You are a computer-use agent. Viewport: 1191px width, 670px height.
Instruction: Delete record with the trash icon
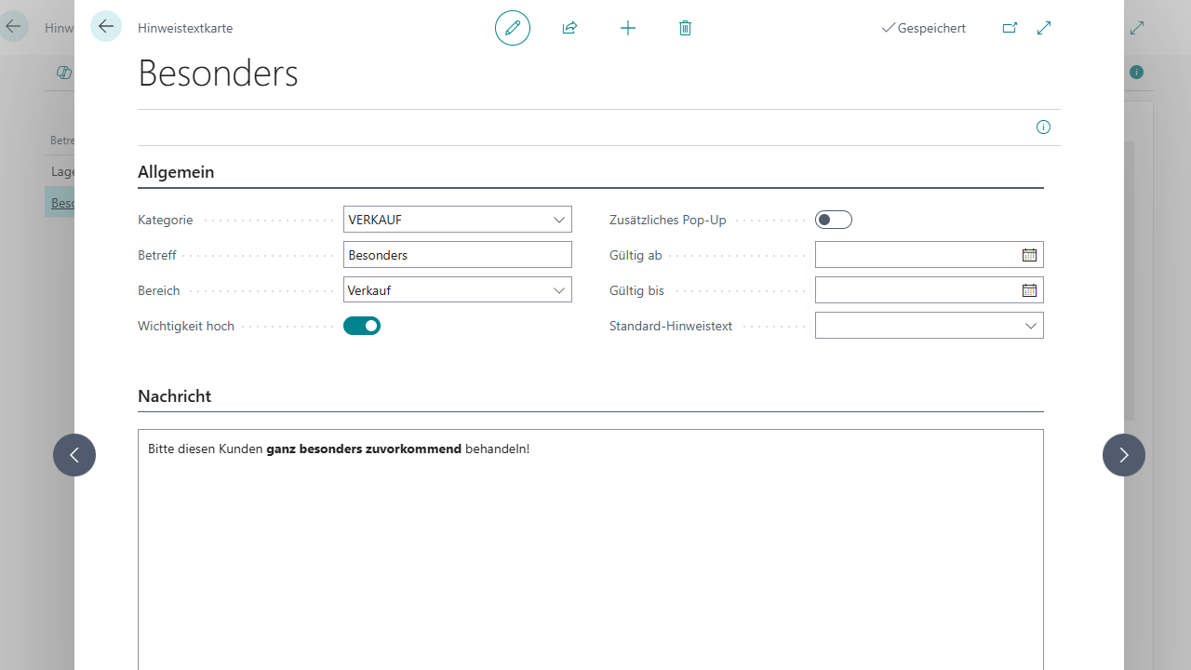[x=685, y=28]
